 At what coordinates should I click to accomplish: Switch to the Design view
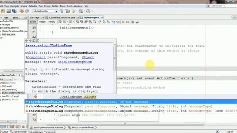pyautogui.click(x=42, y=22)
